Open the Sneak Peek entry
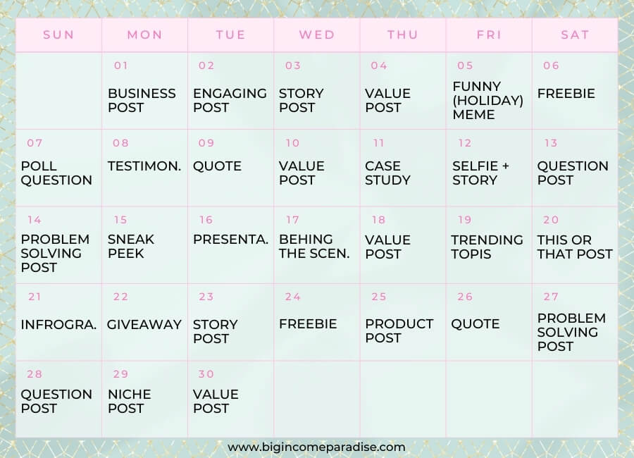 click(131, 246)
